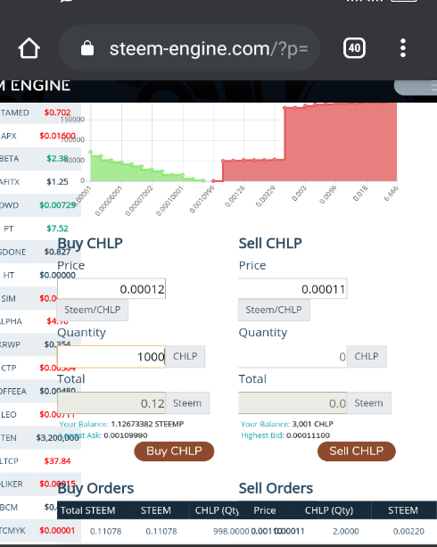This screenshot has height=547, width=437.
Task: Tap the browser home icon
Action: [x=29, y=48]
